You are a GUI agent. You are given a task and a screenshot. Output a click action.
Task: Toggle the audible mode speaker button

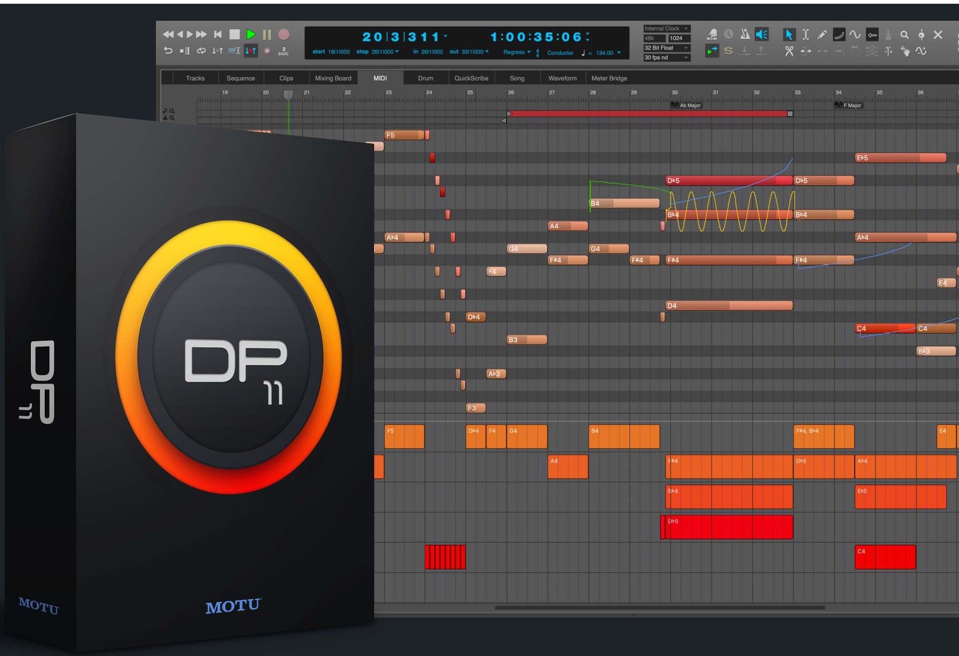(762, 35)
